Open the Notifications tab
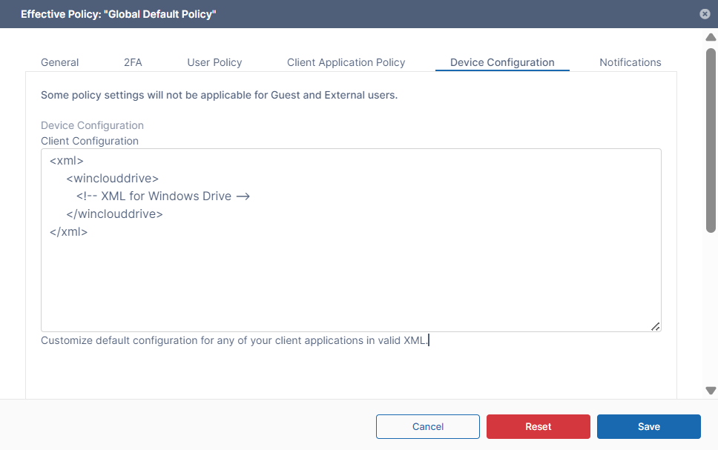Screen dimensions: 718x450 pyautogui.click(x=630, y=62)
